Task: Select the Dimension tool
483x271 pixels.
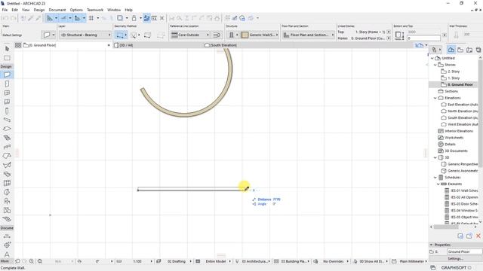Action: point(7,236)
